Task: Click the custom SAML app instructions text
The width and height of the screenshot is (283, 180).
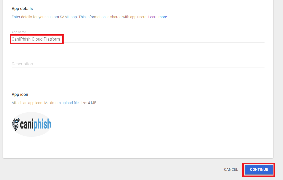Action: click(x=79, y=17)
